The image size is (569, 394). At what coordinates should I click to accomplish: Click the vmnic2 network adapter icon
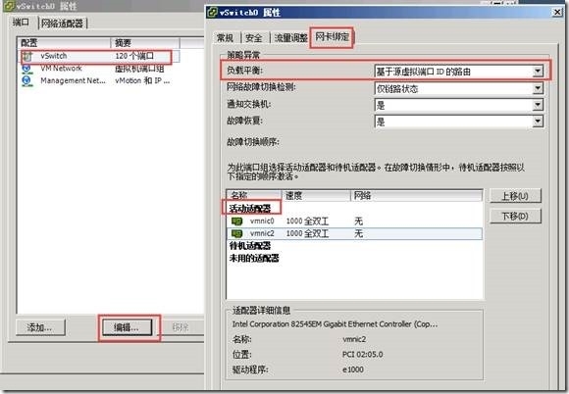click(237, 233)
